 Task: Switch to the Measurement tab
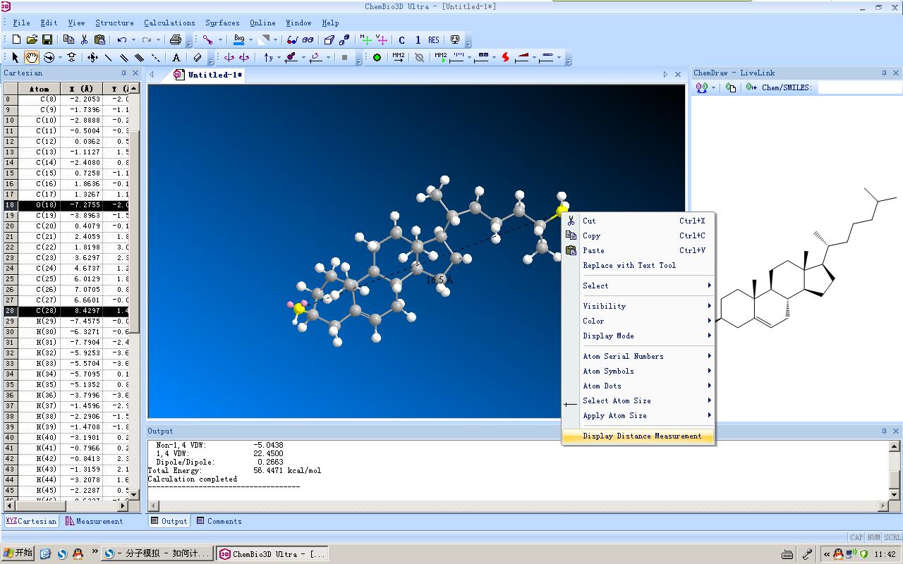[x=94, y=521]
